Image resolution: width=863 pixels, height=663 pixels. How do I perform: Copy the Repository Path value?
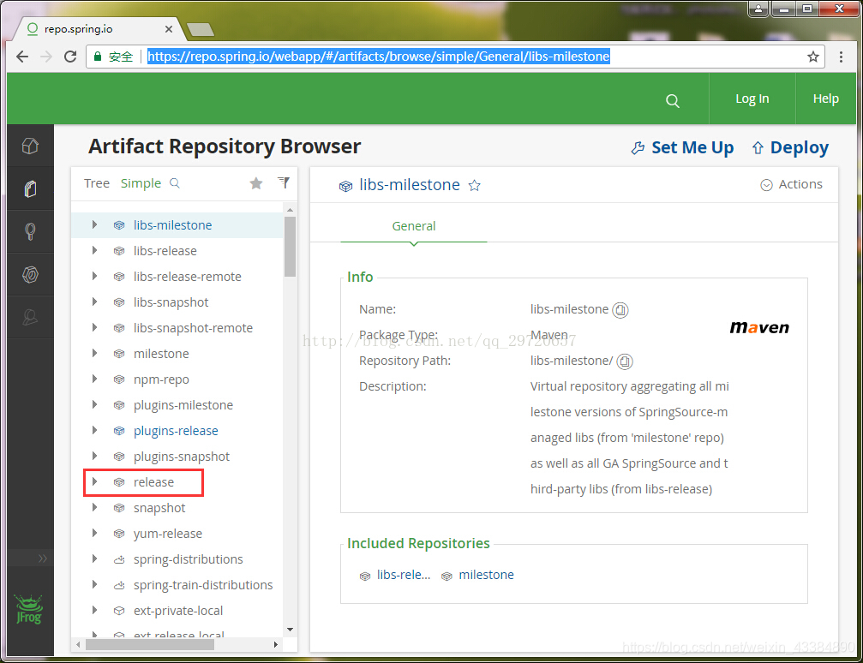point(625,361)
